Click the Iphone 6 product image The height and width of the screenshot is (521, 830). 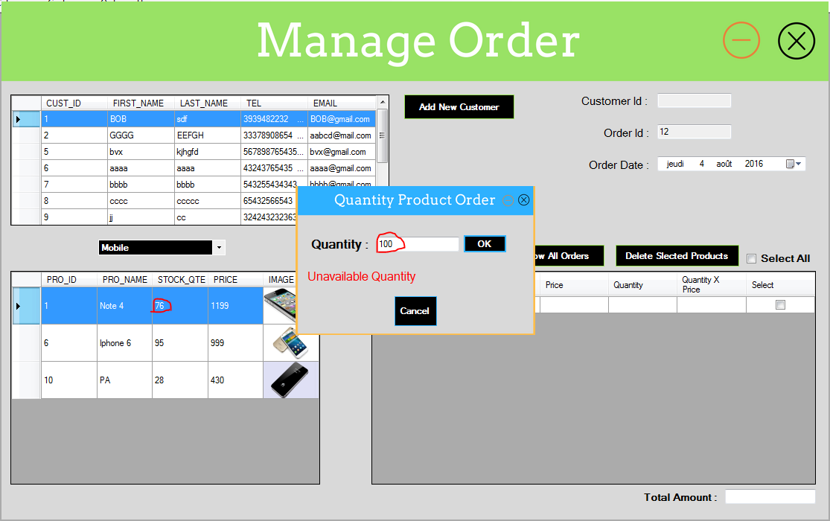click(290, 343)
